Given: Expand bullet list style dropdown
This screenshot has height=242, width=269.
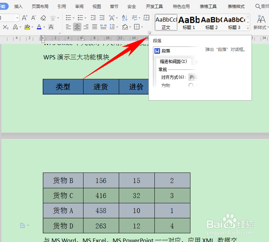Looking at the screenshot, I should (x=73, y=18).
